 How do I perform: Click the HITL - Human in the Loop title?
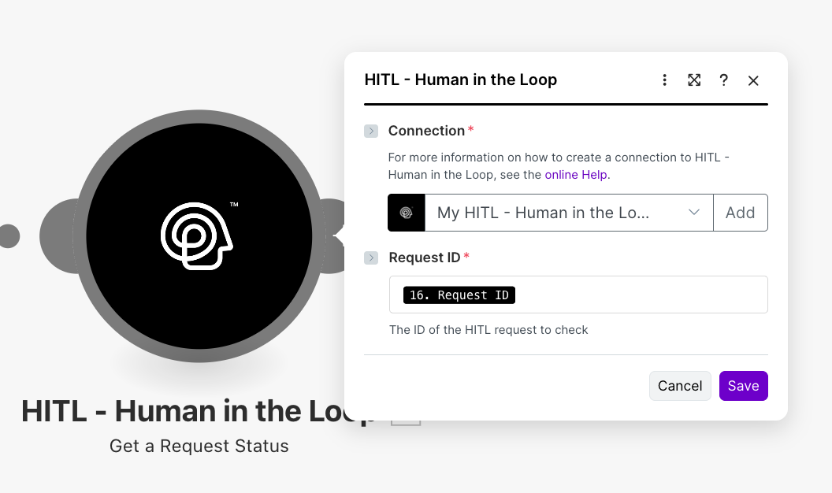click(x=461, y=80)
